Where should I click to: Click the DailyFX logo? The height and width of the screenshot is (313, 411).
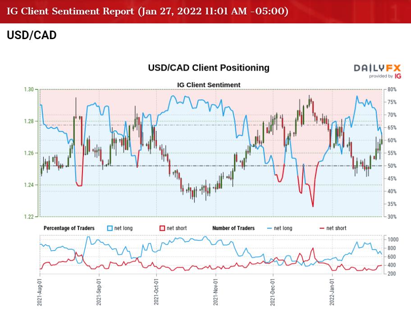pyautogui.click(x=377, y=68)
